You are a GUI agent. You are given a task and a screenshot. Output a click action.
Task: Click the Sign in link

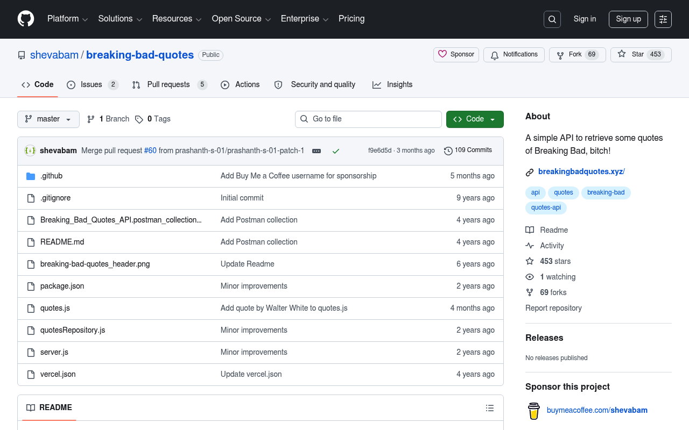[x=585, y=19]
